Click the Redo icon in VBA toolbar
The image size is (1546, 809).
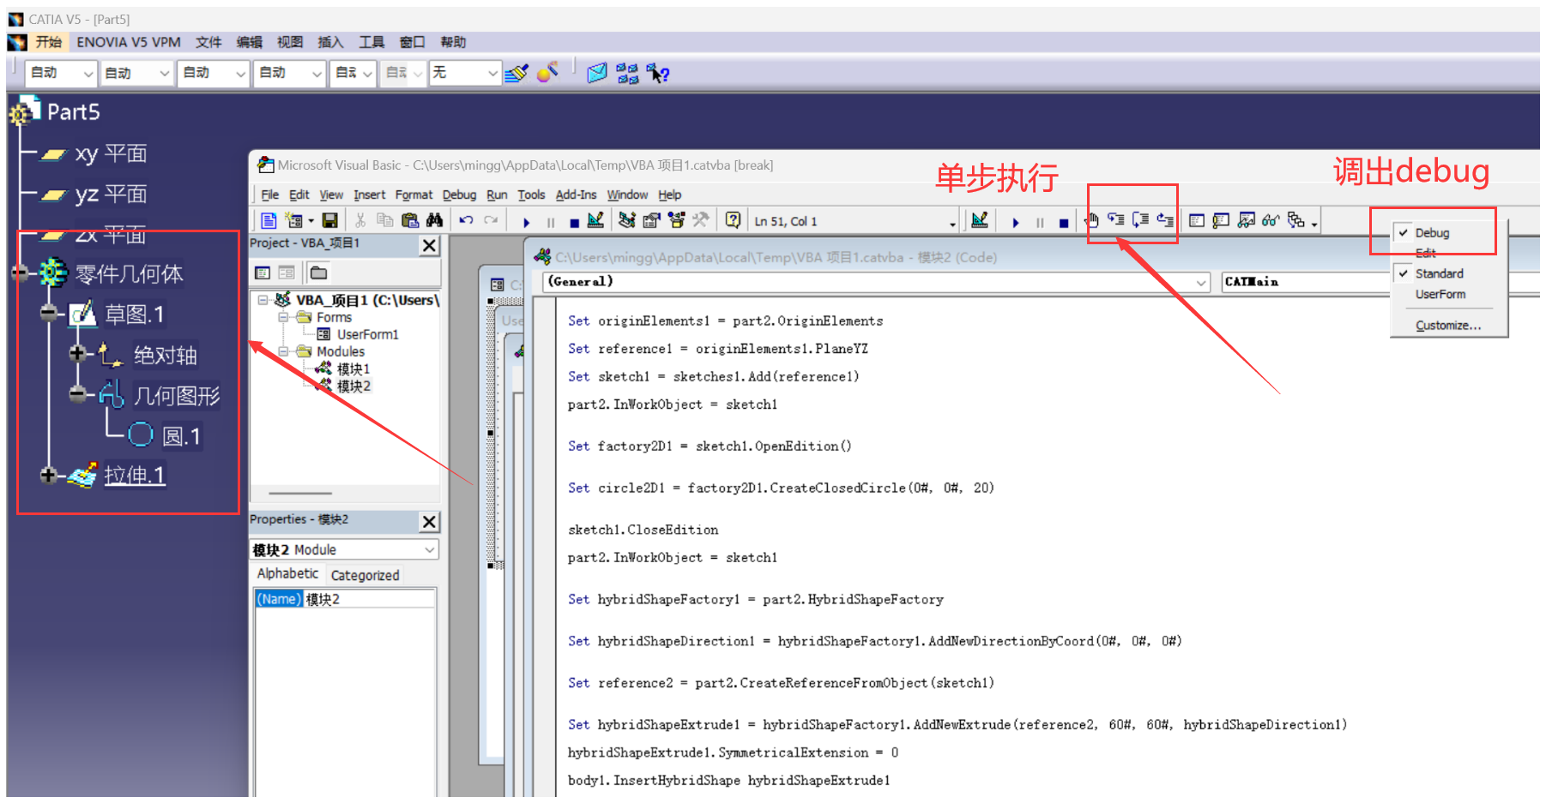click(491, 220)
